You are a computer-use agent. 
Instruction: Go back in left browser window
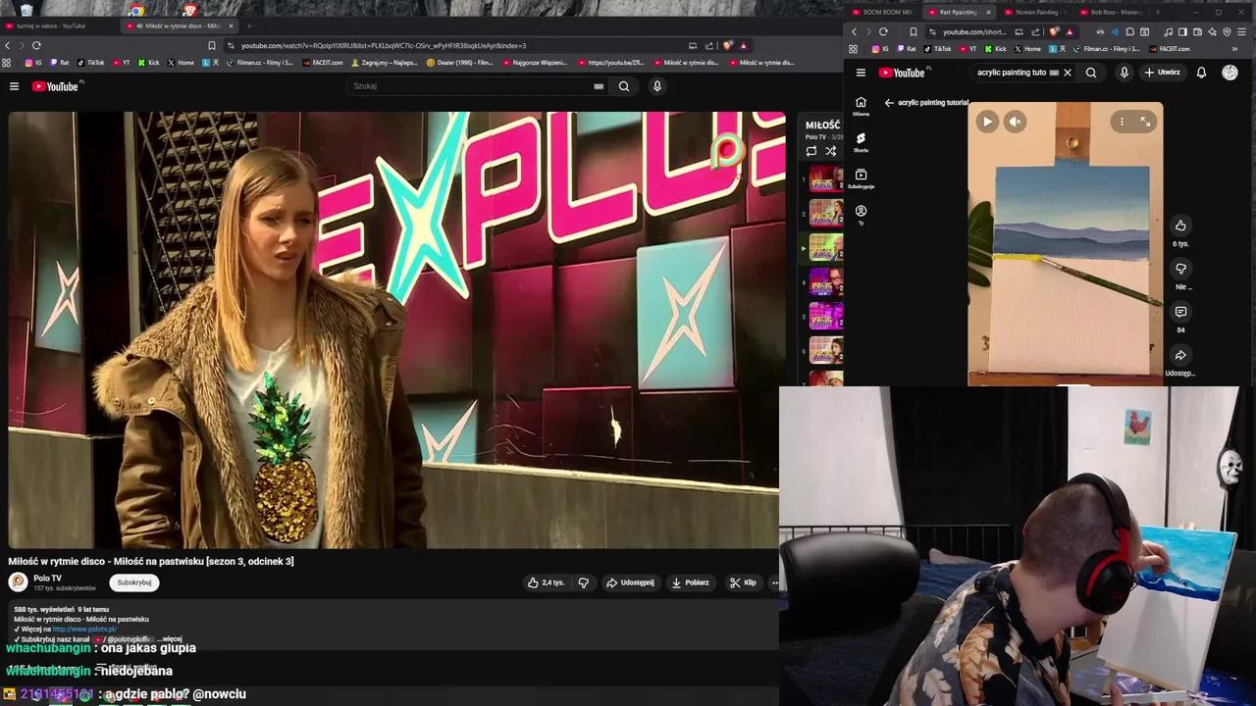click(8, 45)
